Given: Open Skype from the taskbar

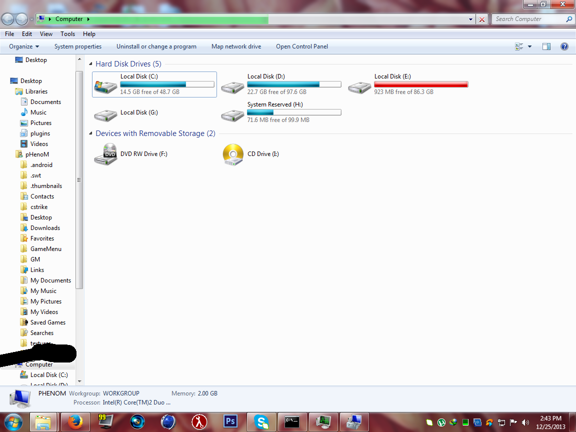Looking at the screenshot, I should [x=261, y=421].
